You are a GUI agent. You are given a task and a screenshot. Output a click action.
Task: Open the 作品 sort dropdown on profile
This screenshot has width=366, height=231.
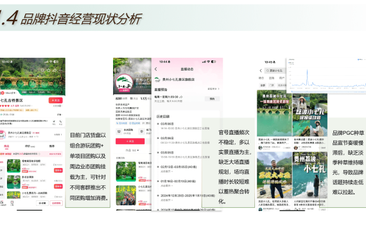click(132, 150)
